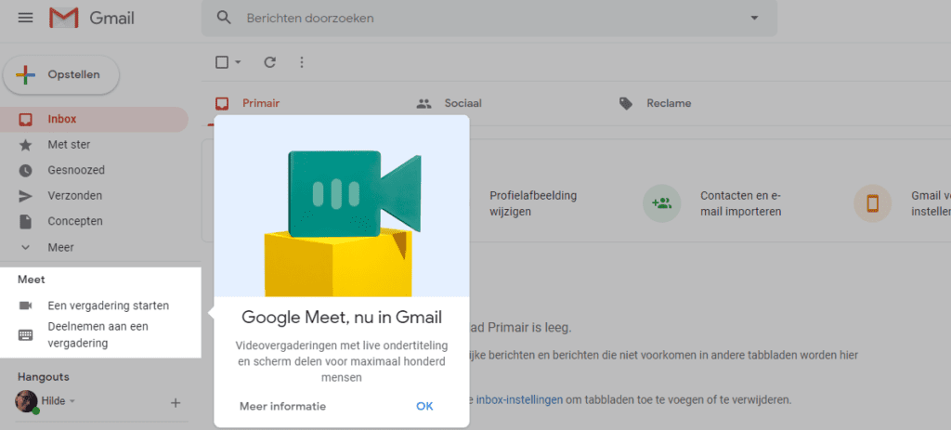This screenshot has height=430, width=951.
Task: Click the star icon beside Met ster
Action: [25, 145]
